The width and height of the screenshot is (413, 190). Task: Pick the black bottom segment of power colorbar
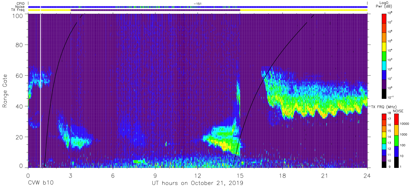384,93
